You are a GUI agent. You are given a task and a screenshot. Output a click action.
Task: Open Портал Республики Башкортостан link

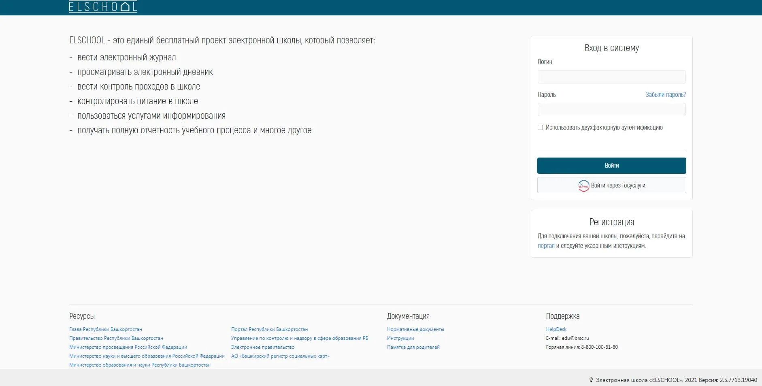click(269, 329)
